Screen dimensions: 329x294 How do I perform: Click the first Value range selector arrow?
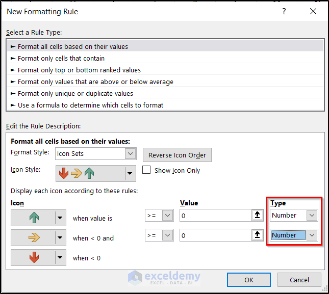pyautogui.click(x=256, y=216)
